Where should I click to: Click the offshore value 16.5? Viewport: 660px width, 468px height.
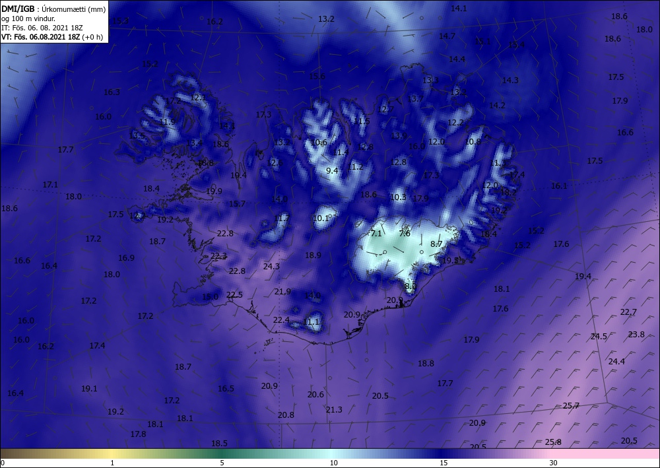click(x=226, y=388)
